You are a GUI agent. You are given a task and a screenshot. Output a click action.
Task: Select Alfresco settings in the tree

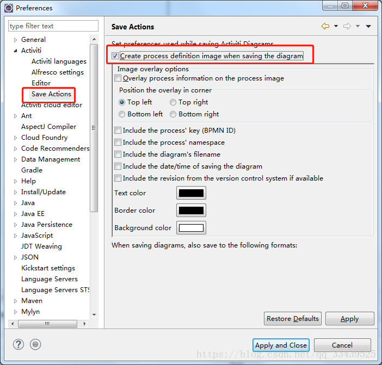58,72
